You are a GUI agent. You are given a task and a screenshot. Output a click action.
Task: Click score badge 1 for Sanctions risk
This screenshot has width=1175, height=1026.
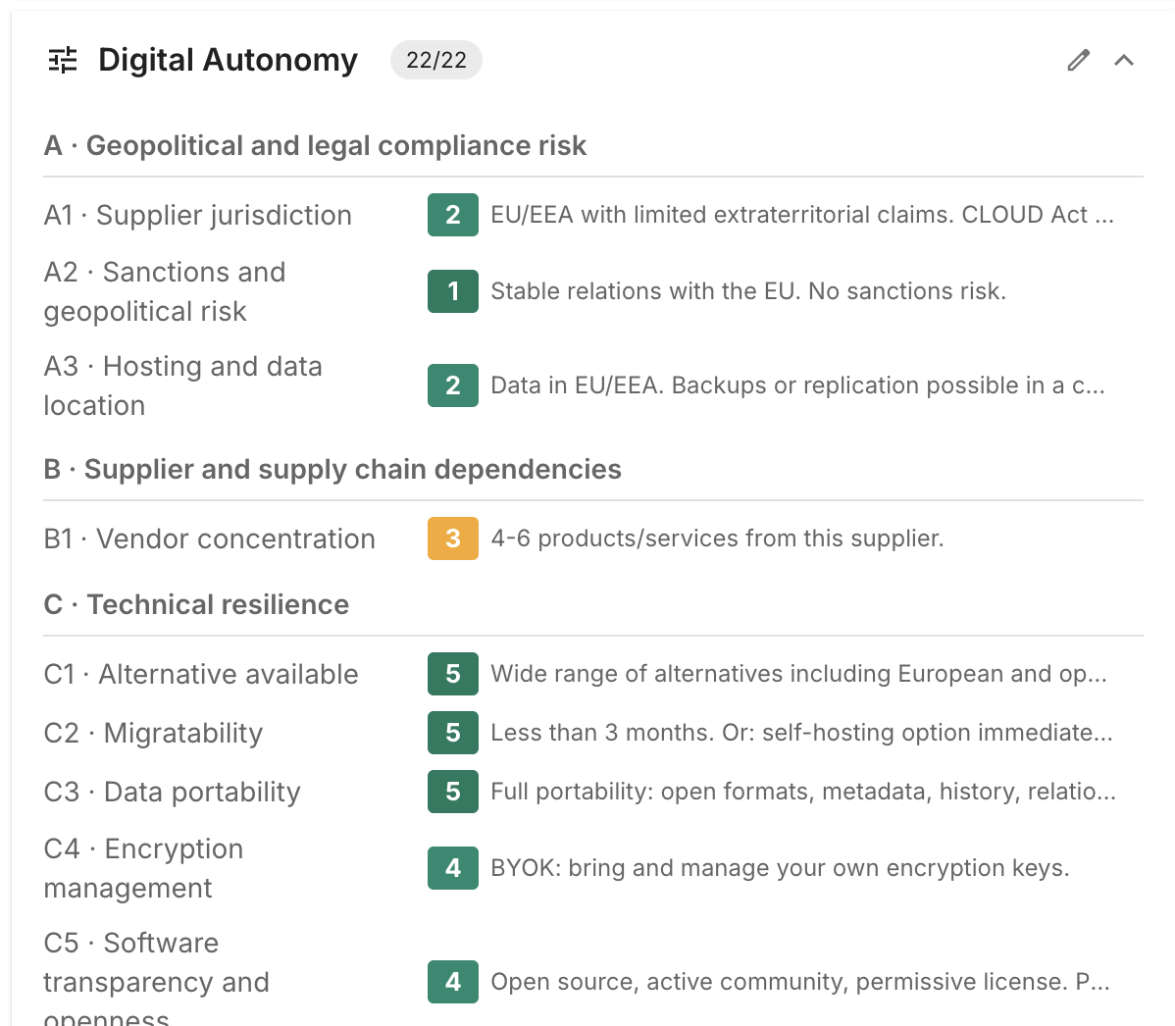[x=452, y=290]
